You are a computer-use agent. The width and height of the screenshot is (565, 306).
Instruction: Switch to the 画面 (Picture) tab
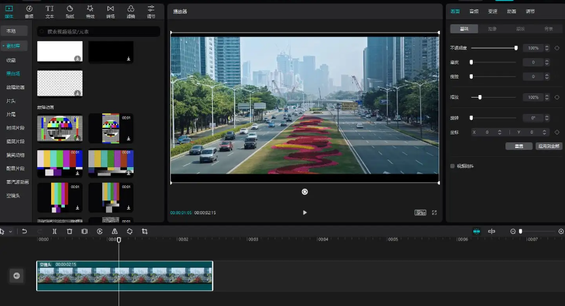coord(455,11)
